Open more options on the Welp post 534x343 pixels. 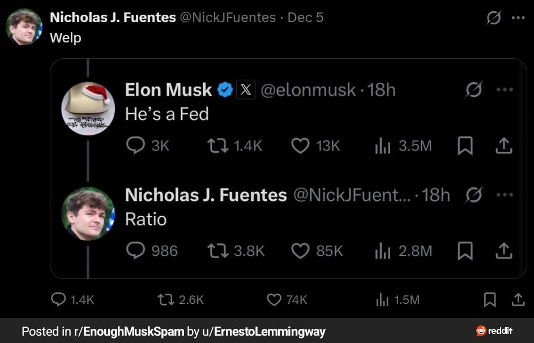[519, 18]
